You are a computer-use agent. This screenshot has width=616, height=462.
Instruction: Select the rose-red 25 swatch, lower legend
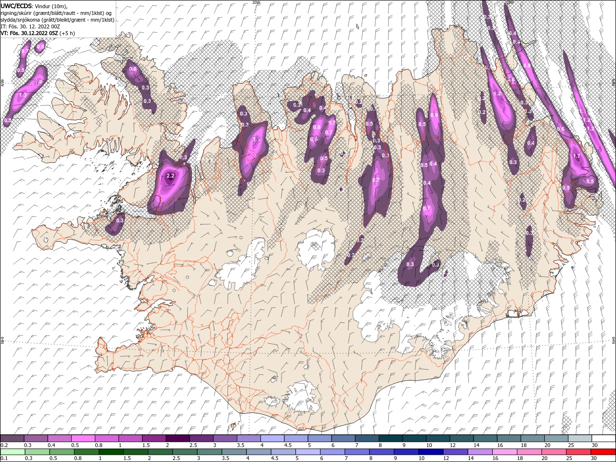[578, 452]
